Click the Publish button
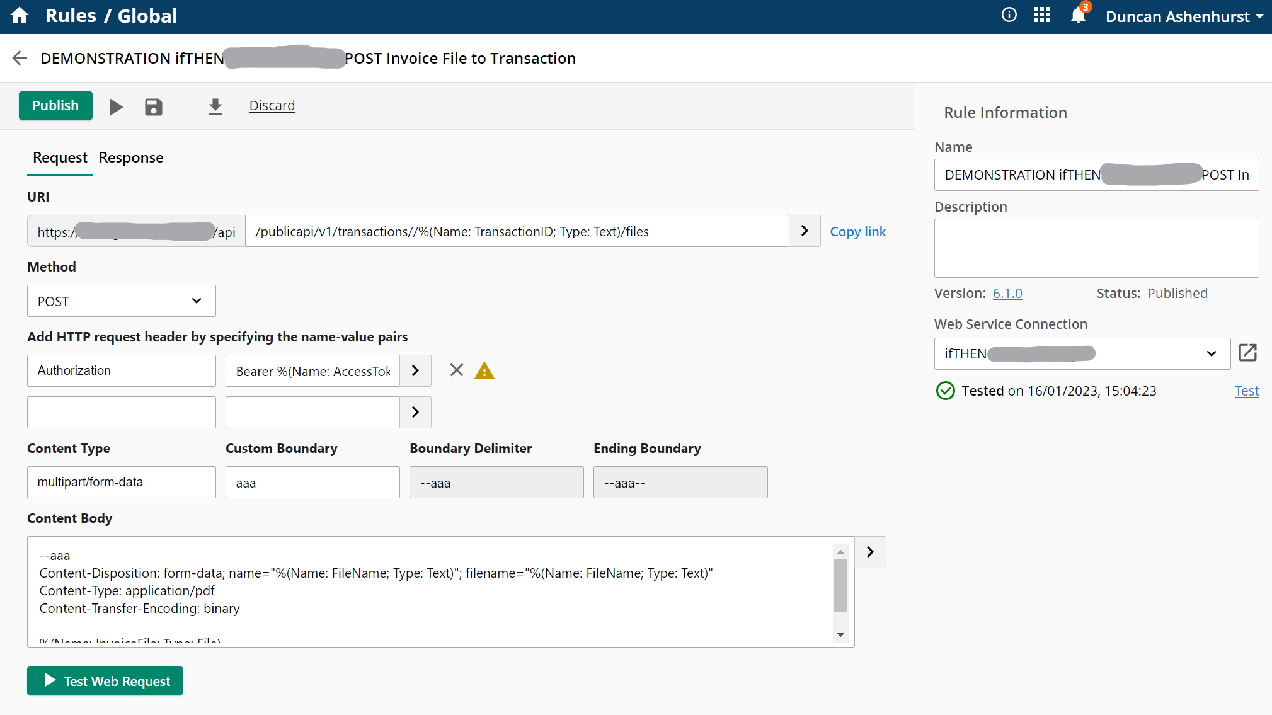 click(x=55, y=106)
